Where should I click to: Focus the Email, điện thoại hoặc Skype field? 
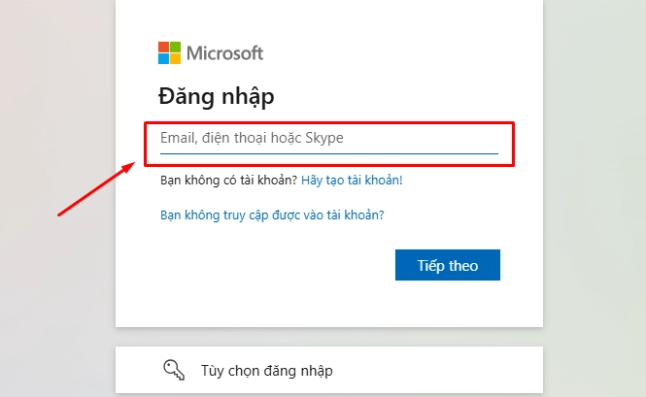[329, 139]
